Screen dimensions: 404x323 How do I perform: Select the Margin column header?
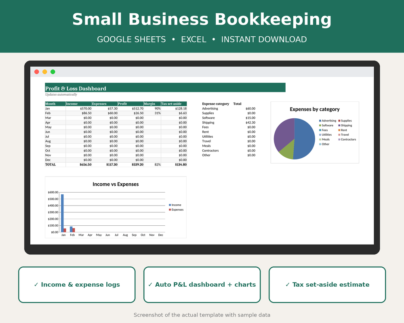[152, 104]
